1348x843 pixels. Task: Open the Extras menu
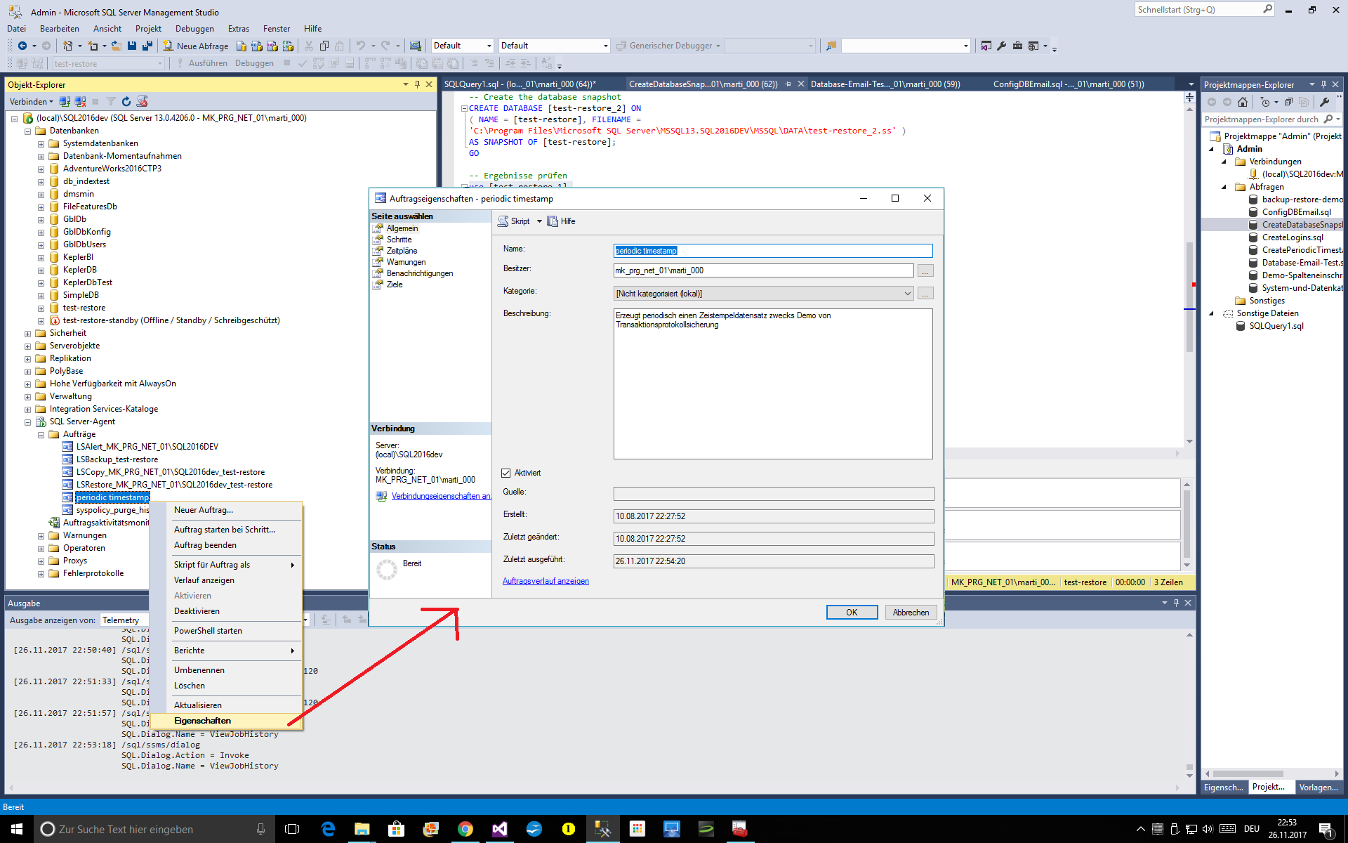pyautogui.click(x=239, y=29)
